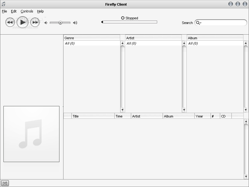Click Genre list scroll up arrow
The width and height of the screenshot is (249, 187).
[x=122, y=43]
